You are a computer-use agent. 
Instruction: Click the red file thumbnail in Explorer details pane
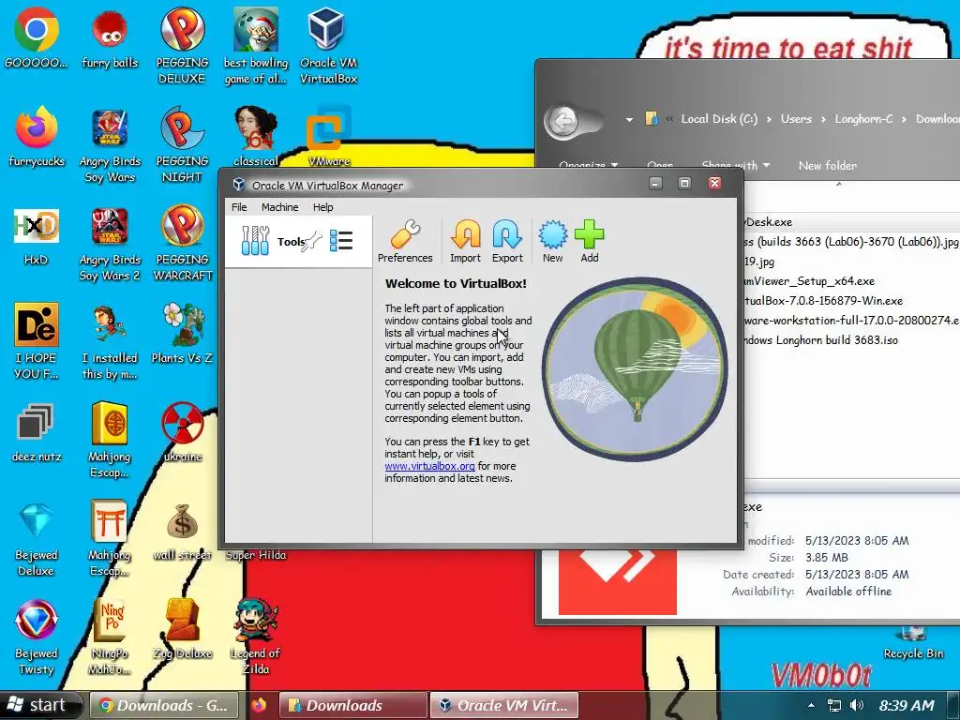(617, 581)
